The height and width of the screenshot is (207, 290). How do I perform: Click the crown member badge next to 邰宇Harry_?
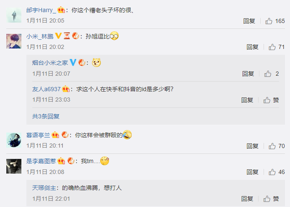tap(61, 10)
